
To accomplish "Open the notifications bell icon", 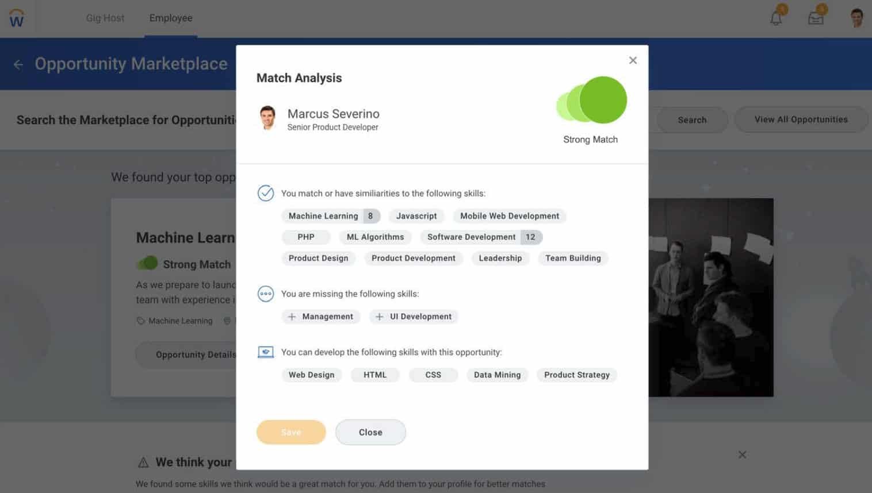I will click(775, 18).
